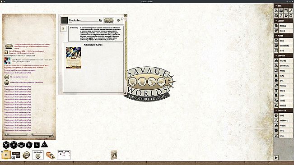Open the Tables list
294x165 pixels.
click(283, 101)
